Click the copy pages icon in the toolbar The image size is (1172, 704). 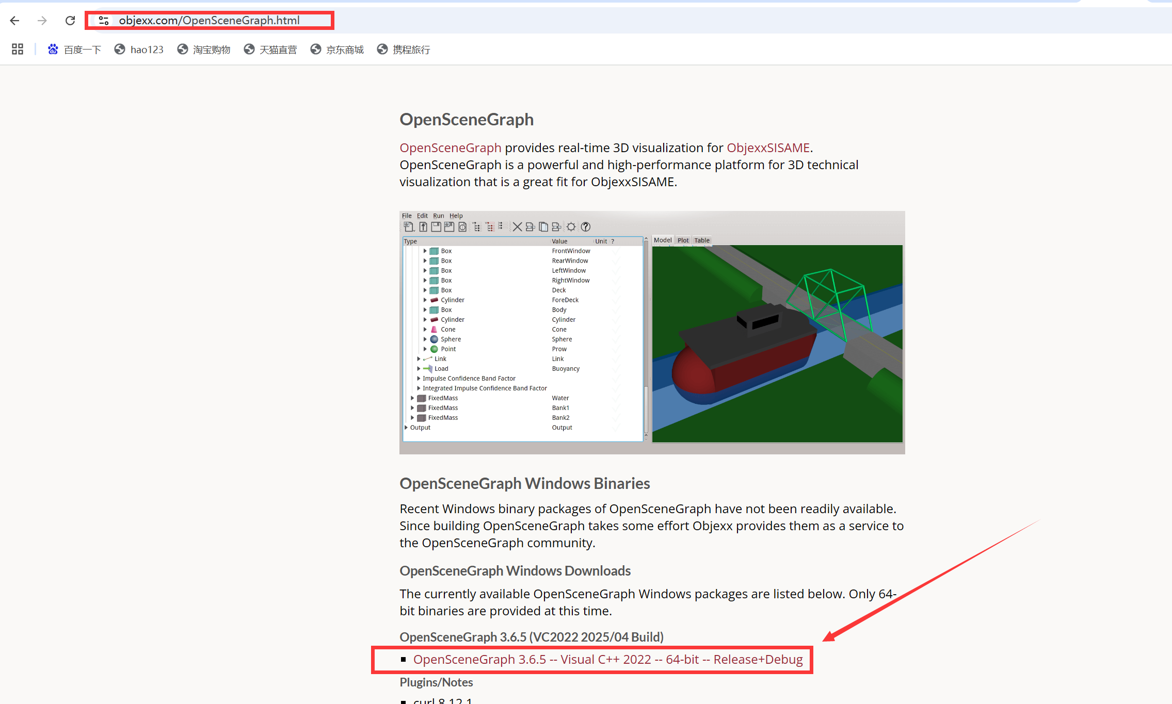point(543,227)
